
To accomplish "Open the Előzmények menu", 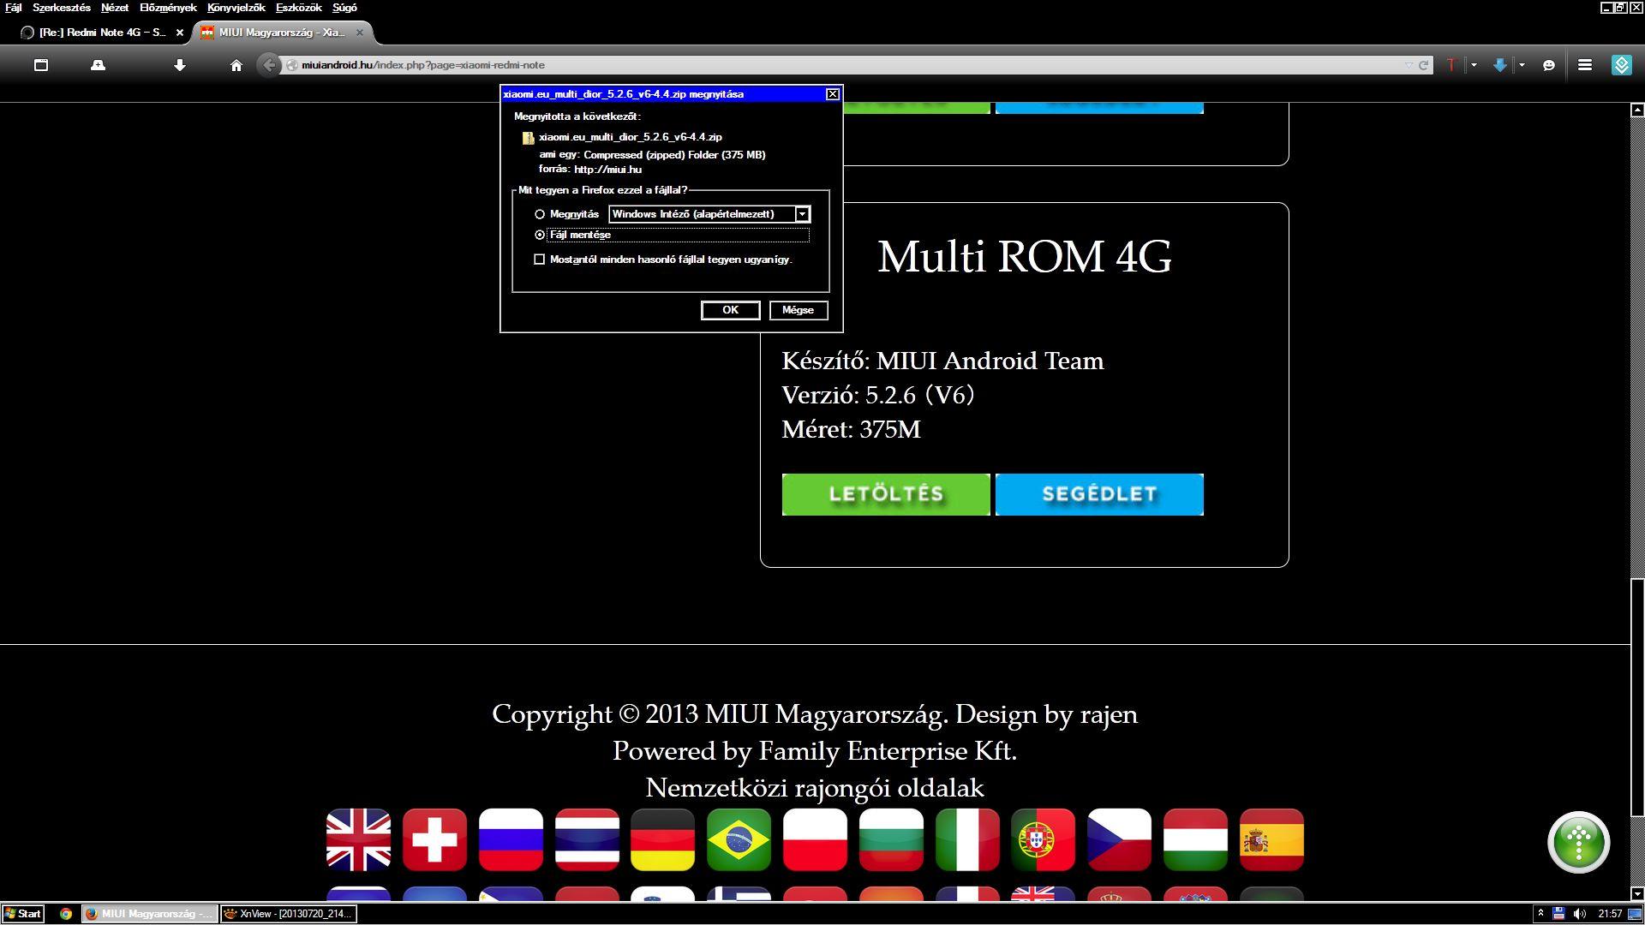I will click(x=168, y=8).
